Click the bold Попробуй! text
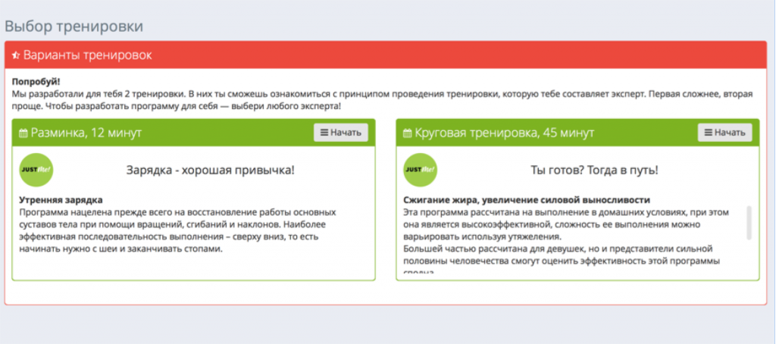This screenshot has height=344, width=776. pos(35,82)
